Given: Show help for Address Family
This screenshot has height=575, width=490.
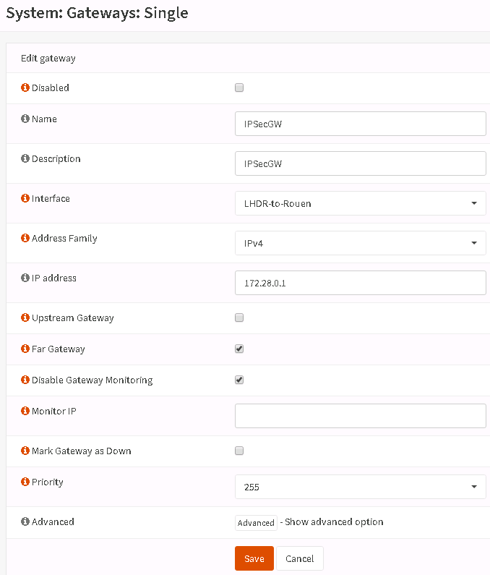Looking at the screenshot, I should point(25,238).
